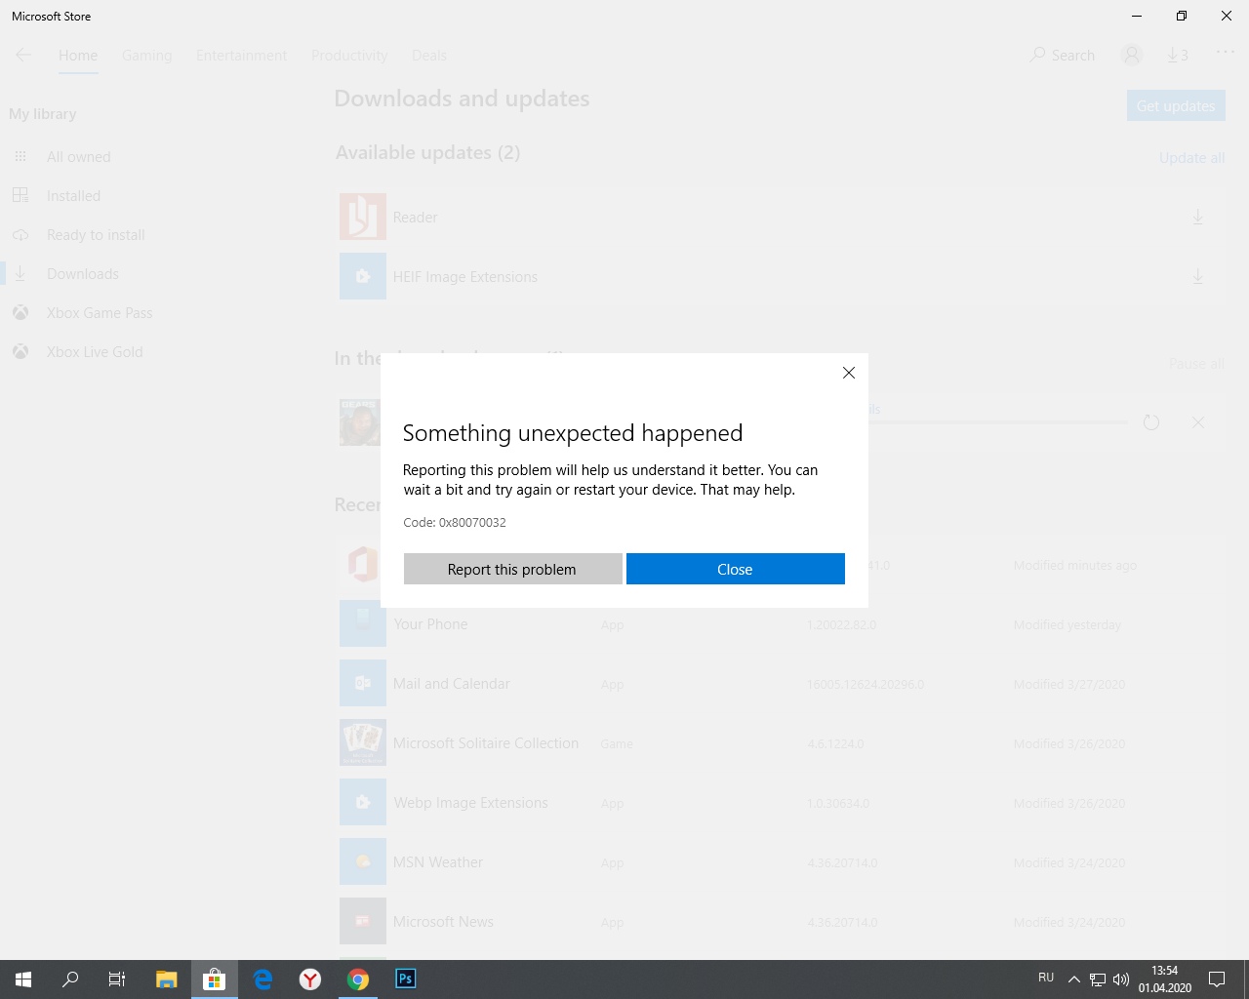This screenshot has width=1249, height=999.
Task: Show hidden tray icons chevron
Action: click(x=1074, y=979)
